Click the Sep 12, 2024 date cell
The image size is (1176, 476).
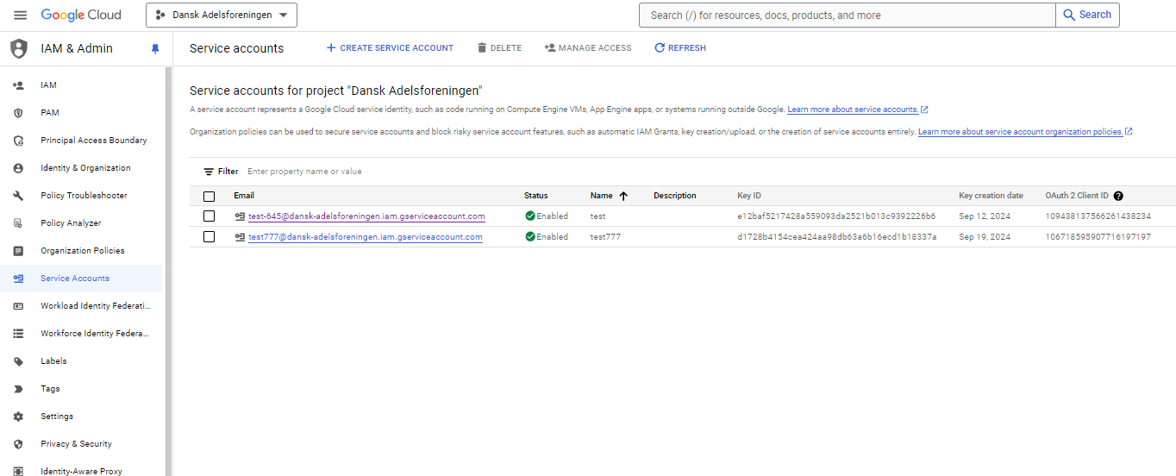985,216
